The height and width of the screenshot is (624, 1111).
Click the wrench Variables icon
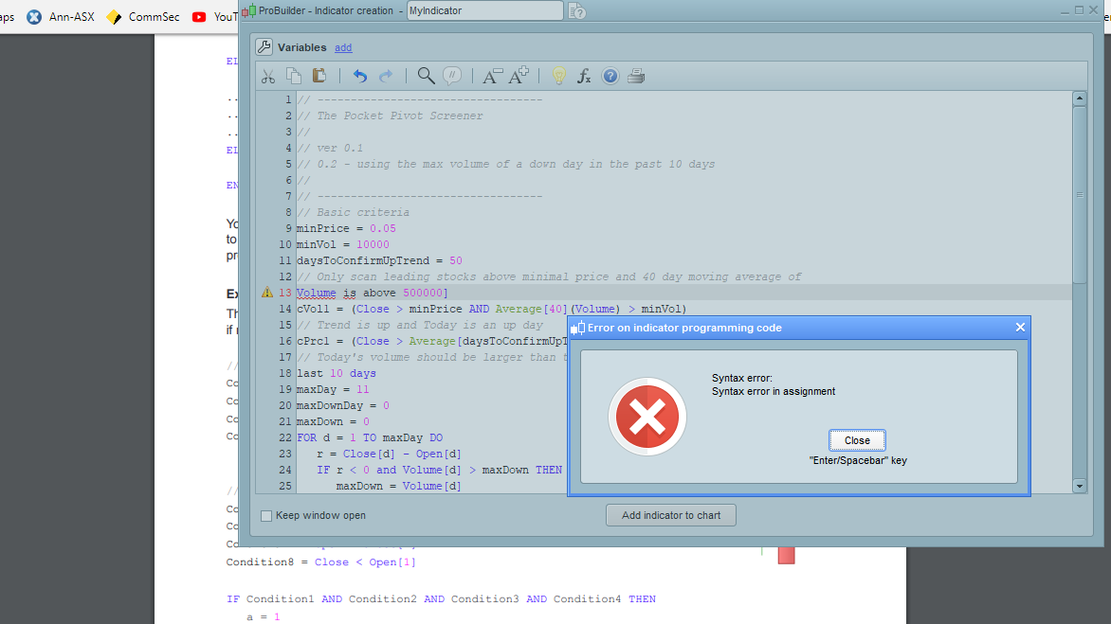point(264,46)
